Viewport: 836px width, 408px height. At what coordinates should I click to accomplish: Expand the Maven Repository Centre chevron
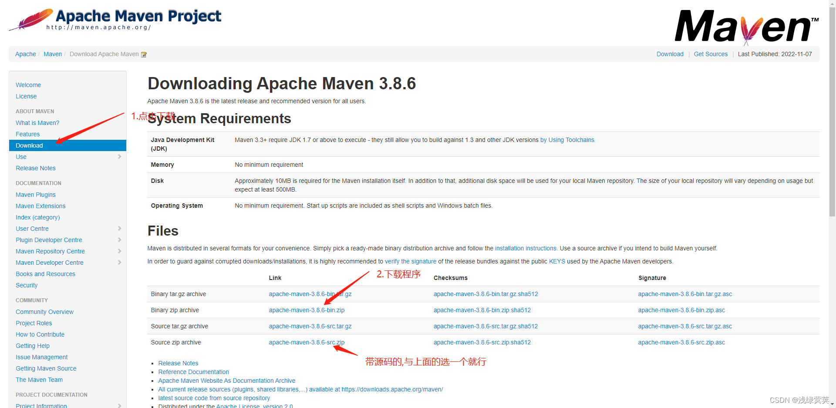coord(119,251)
